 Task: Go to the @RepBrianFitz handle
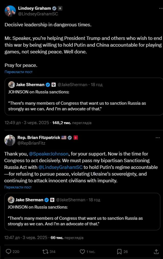click(31, 143)
